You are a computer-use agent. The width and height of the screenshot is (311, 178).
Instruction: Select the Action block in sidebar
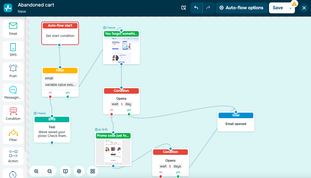[13, 156]
